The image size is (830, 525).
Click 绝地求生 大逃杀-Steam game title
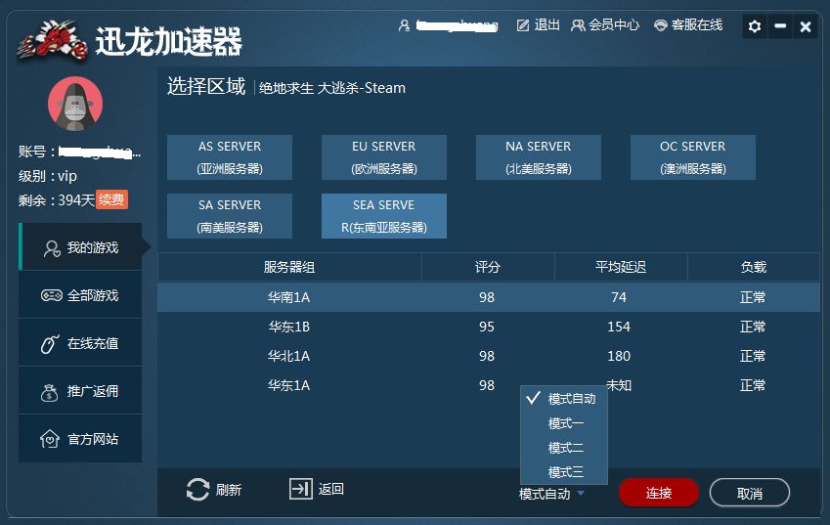[x=331, y=88]
